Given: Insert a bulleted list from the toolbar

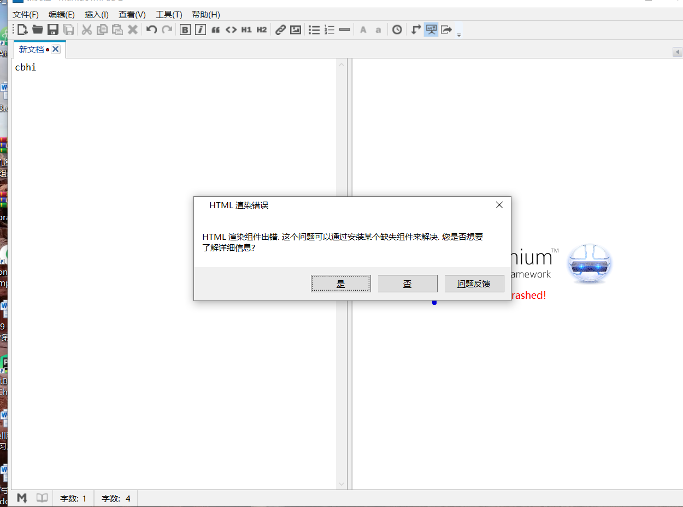Looking at the screenshot, I should point(314,30).
